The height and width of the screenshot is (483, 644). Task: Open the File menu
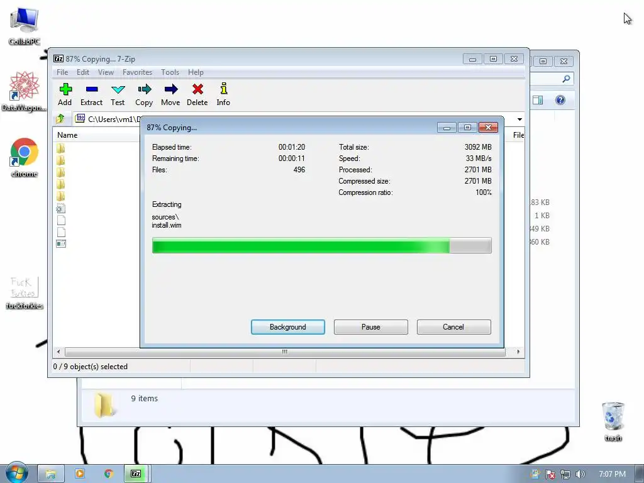tap(62, 72)
